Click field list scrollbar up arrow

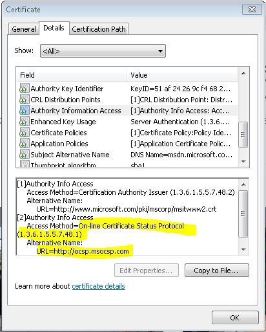point(243,73)
